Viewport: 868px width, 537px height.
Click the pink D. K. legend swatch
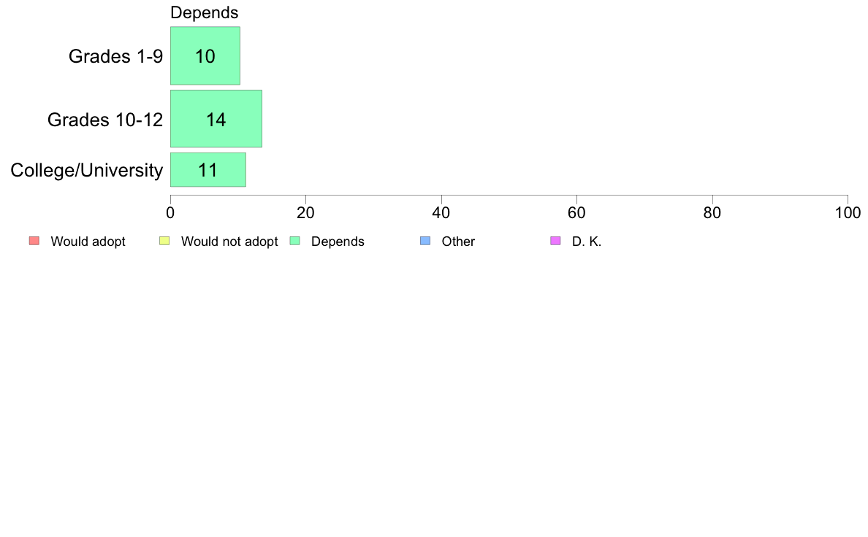coord(556,241)
